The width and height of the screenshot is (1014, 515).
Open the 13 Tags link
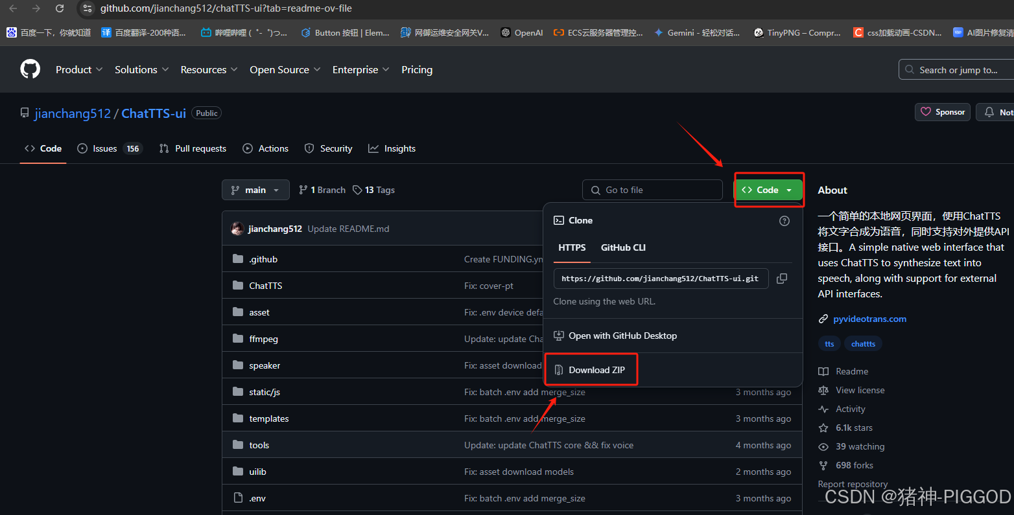tap(373, 190)
